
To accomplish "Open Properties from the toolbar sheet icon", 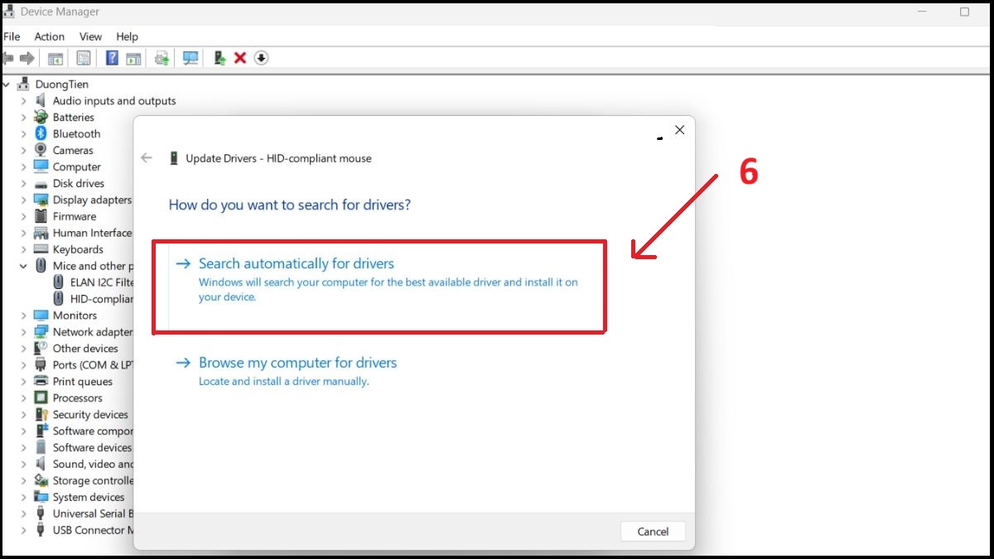I will pyautogui.click(x=84, y=58).
